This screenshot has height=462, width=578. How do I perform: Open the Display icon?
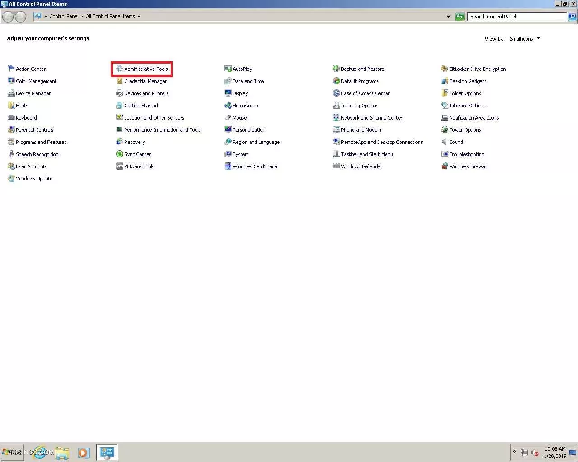point(228,93)
